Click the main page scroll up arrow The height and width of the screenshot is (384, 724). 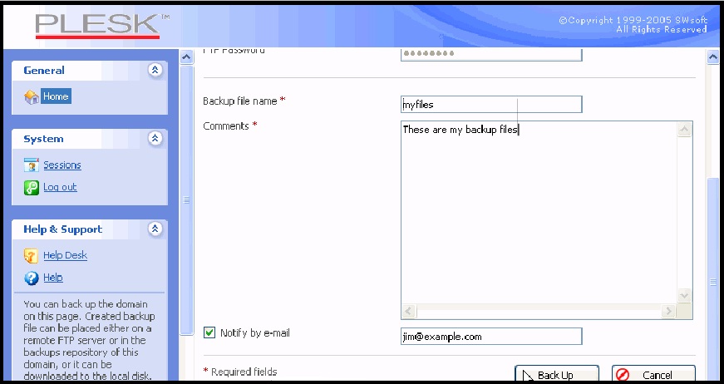713,57
